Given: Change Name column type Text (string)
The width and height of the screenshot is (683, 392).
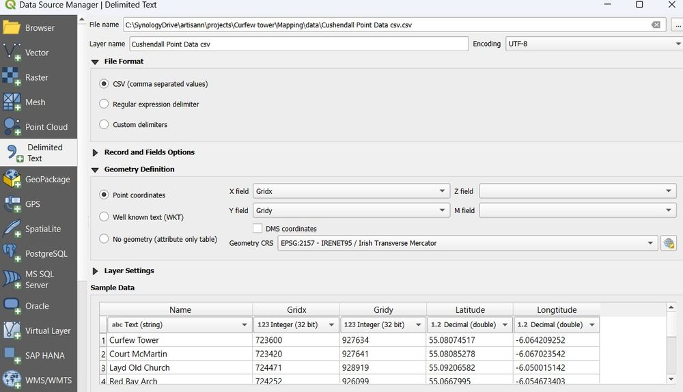Looking at the screenshot, I should [180, 324].
